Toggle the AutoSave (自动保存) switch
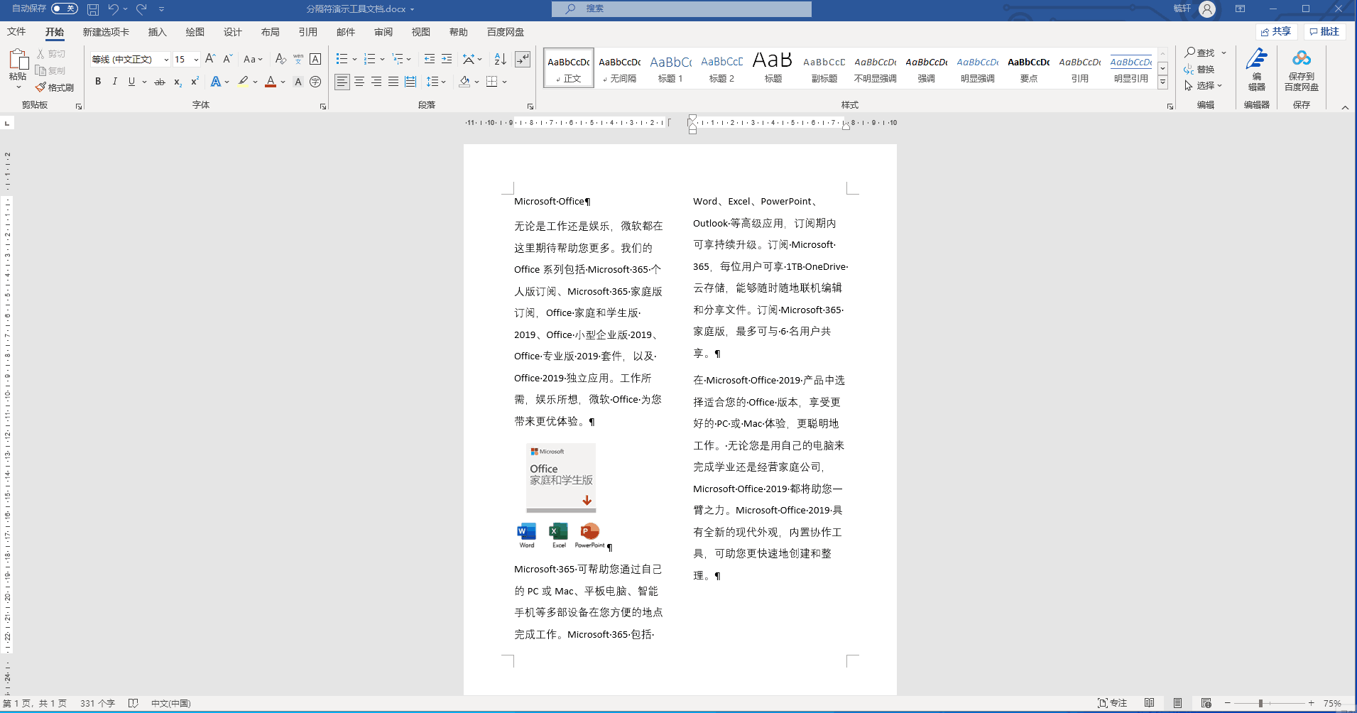 point(65,9)
